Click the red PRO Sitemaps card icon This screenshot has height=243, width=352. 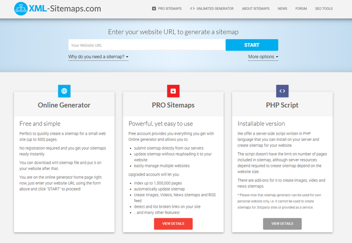point(173,91)
